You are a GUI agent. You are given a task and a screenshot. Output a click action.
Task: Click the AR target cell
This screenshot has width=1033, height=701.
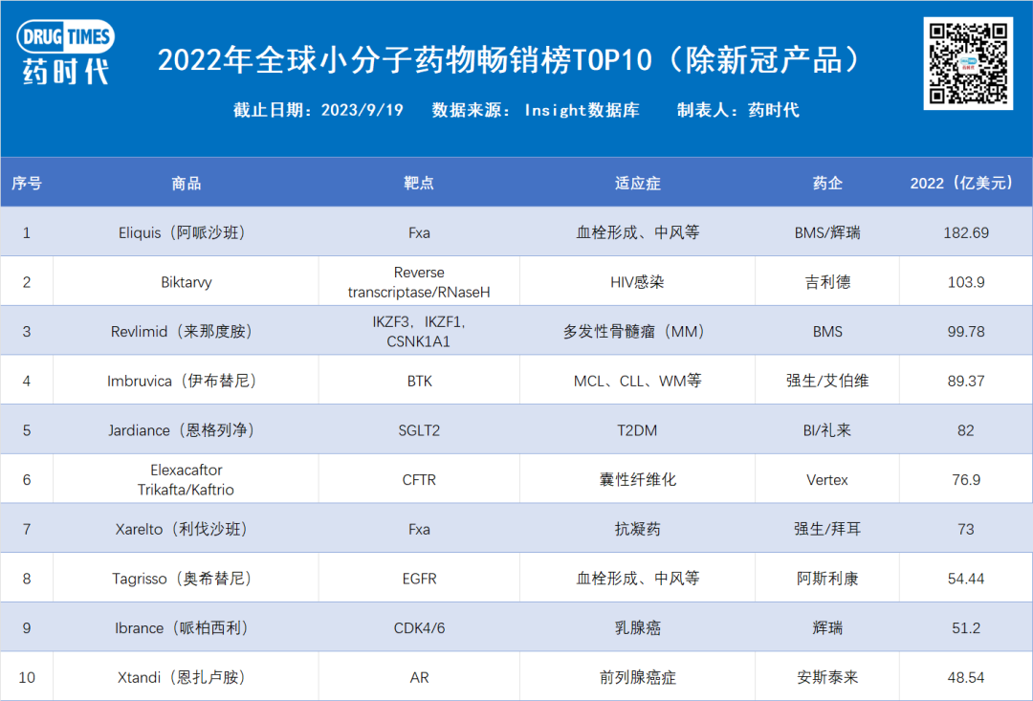[419, 677]
